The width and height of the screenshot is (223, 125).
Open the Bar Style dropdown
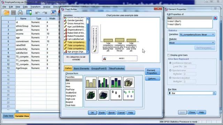[x=192, y=93]
